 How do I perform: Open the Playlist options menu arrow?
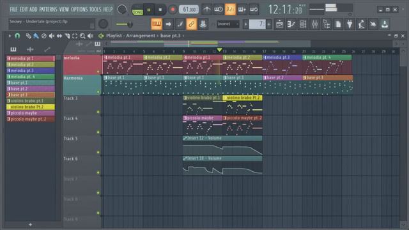[10, 36]
